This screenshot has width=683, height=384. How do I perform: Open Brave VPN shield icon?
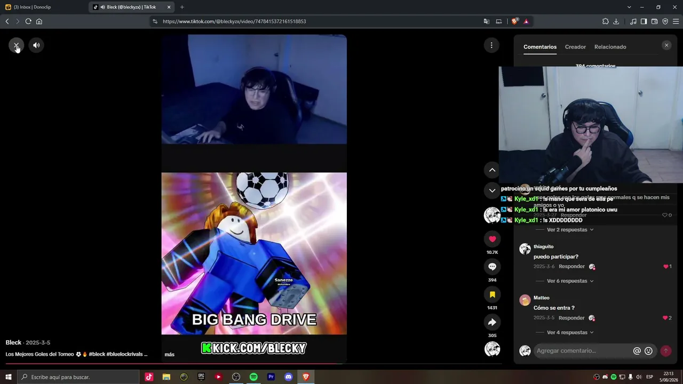[x=665, y=21]
